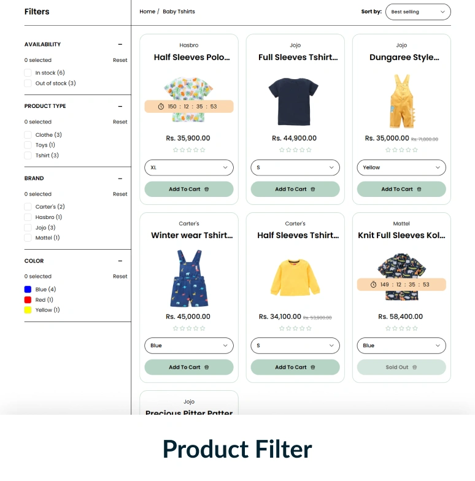Open the XL size dropdown on Half Sleeves Polo

(189, 167)
